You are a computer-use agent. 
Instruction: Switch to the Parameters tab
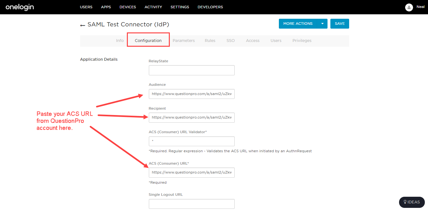184,41
